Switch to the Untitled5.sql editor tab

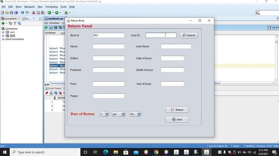tap(55, 18)
